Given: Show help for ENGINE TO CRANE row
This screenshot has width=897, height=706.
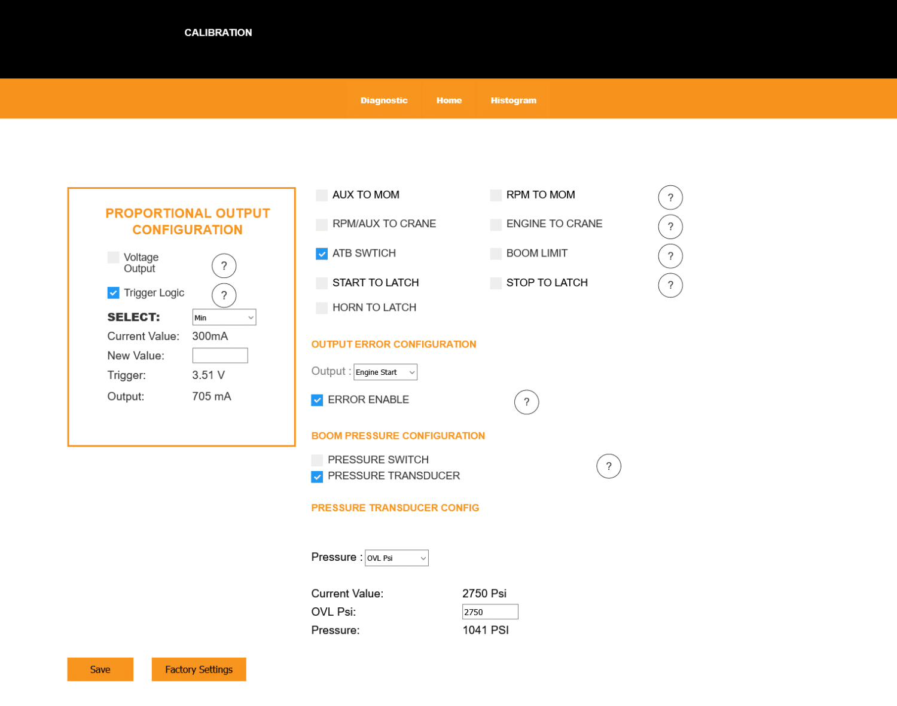Looking at the screenshot, I should click(x=670, y=227).
